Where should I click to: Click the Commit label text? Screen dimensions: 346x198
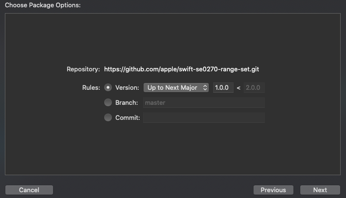[x=127, y=118]
